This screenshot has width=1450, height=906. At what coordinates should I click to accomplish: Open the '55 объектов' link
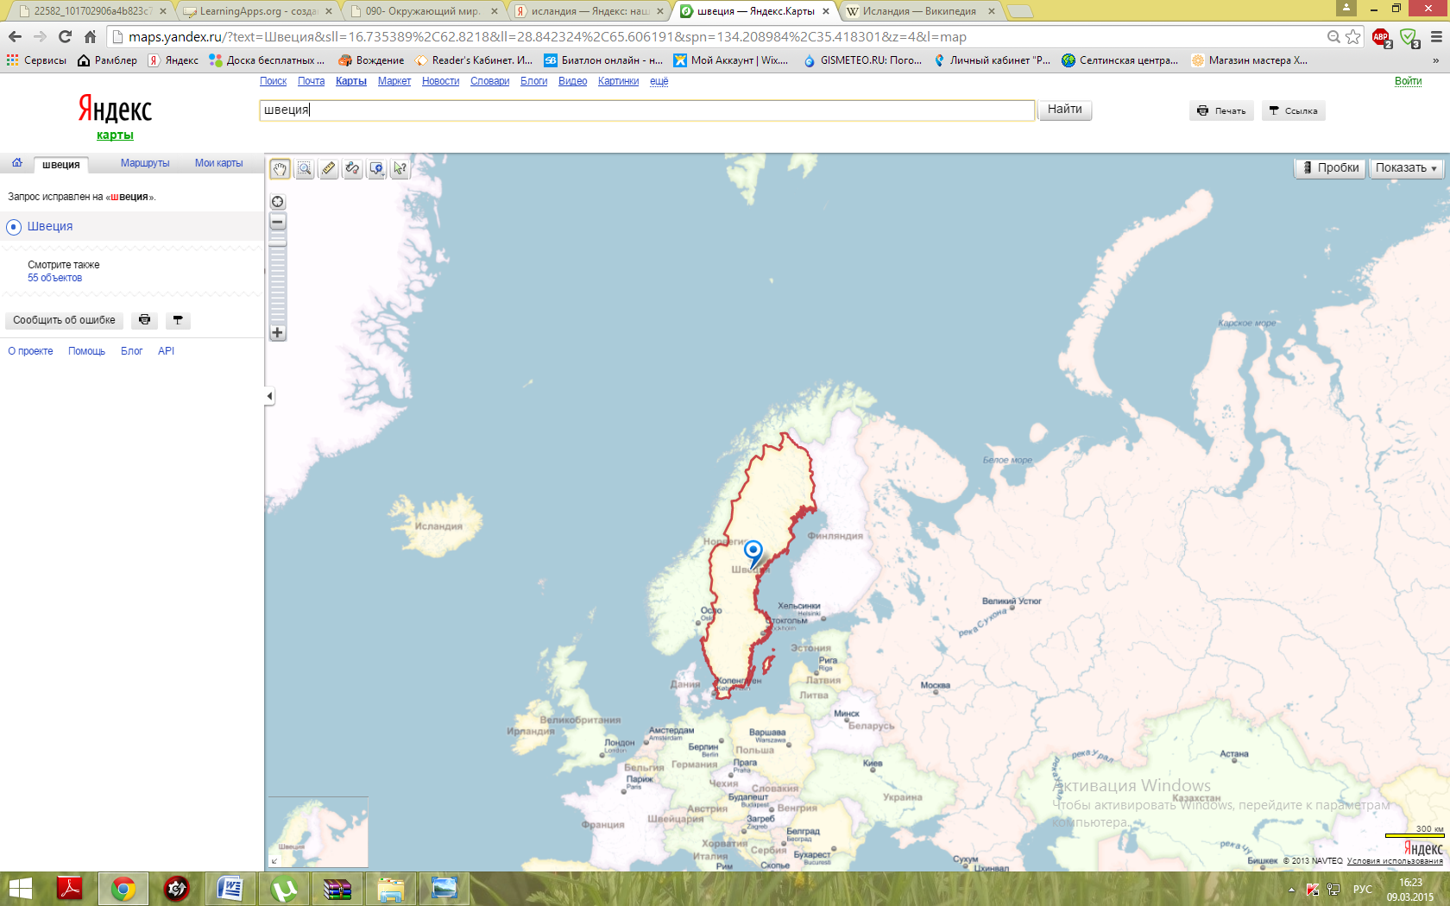click(54, 278)
